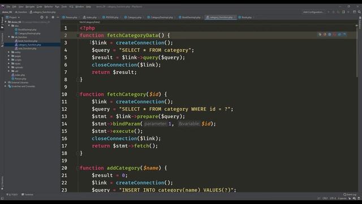Expand the styles folder

click(x=9, y=63)
